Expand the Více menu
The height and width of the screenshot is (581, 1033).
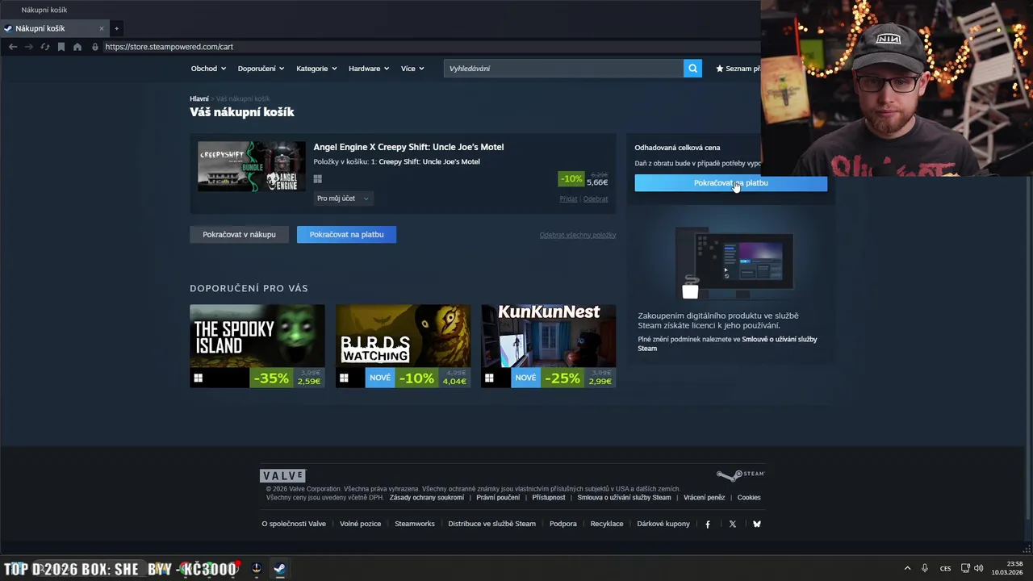click(412, 69)
